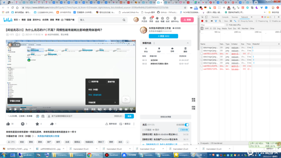Click the player volume speaker icon
The width and height of the screenshot is (281, 158).
coord(105,109)
